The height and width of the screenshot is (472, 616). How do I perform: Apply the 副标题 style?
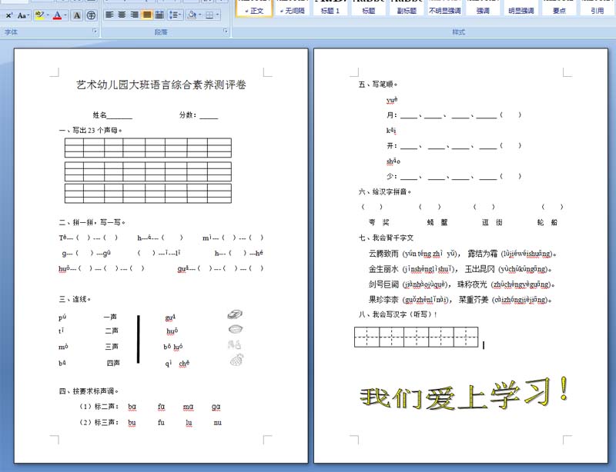click(x=407, y=8)
